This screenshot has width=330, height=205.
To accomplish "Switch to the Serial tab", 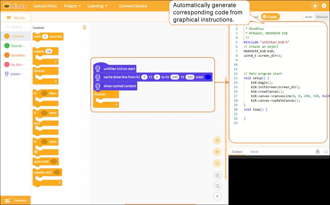I will pyautogui.click(x=254, y=152).
